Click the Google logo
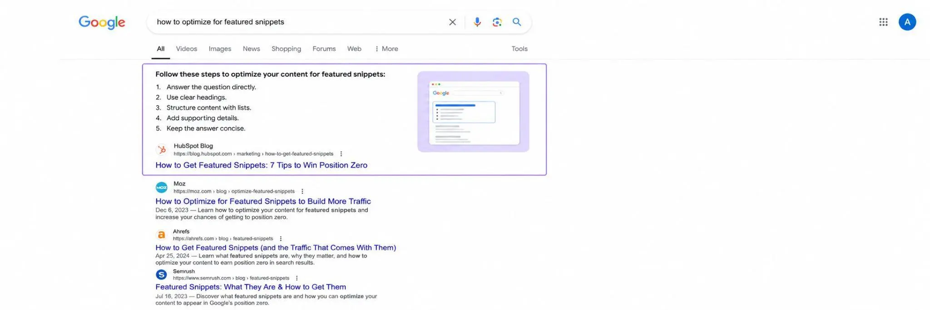This screenshot has height=310, width=930. pyautogui.click(x=102, y=22)
